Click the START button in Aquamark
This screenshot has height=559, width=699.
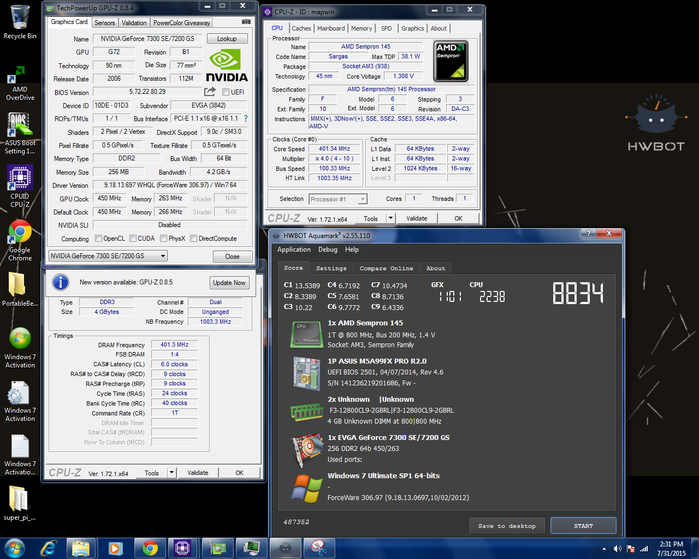click(583, 526)
